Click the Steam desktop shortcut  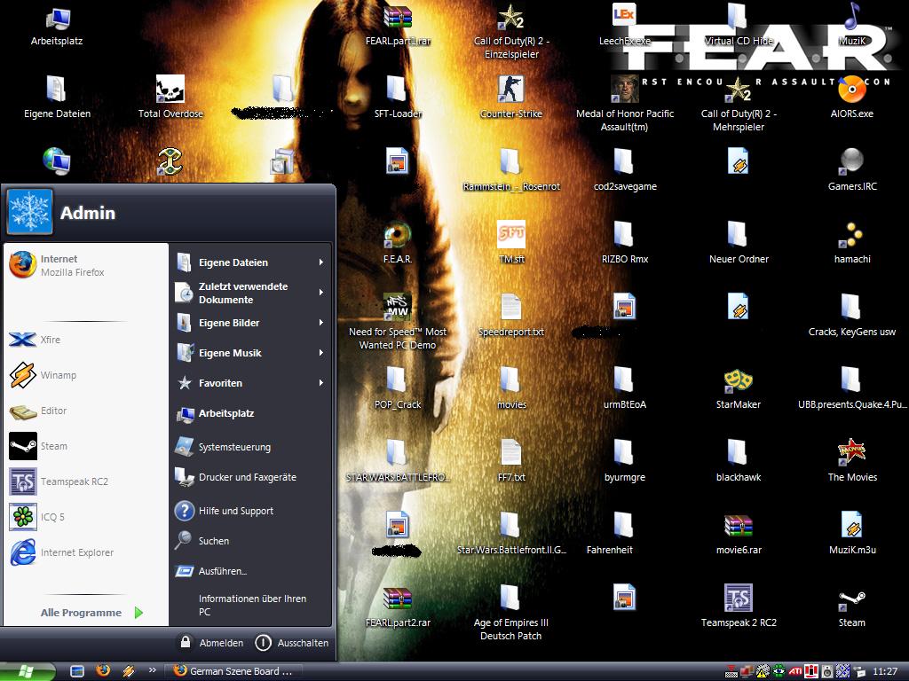click(x=851, y=607)
